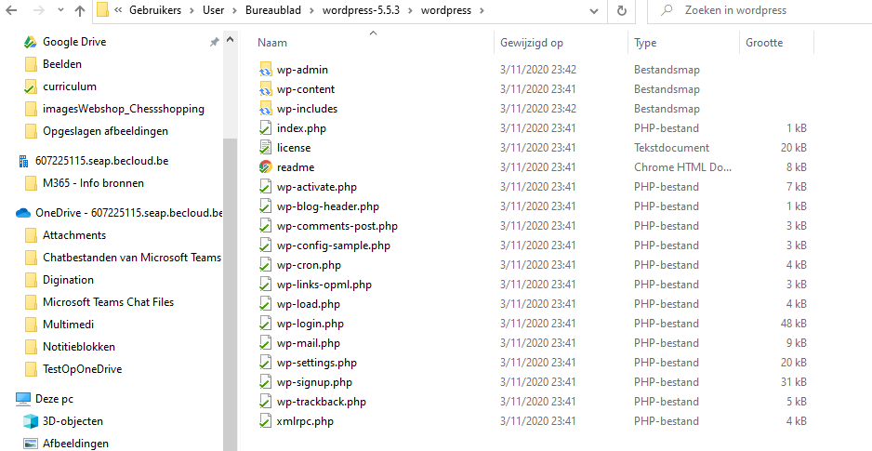Select the wp-activate.php file icon
Viewport: 872px width, 451px height.
[x=265, y=187]
